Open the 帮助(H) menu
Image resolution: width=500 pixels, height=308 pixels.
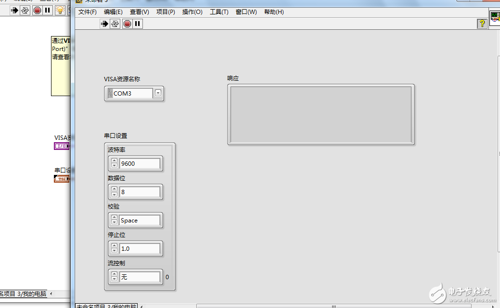[274, 12]
